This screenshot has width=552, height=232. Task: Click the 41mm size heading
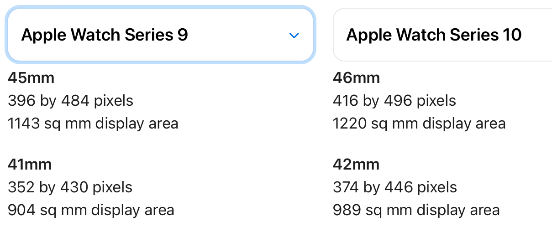(x=30, y=165)
